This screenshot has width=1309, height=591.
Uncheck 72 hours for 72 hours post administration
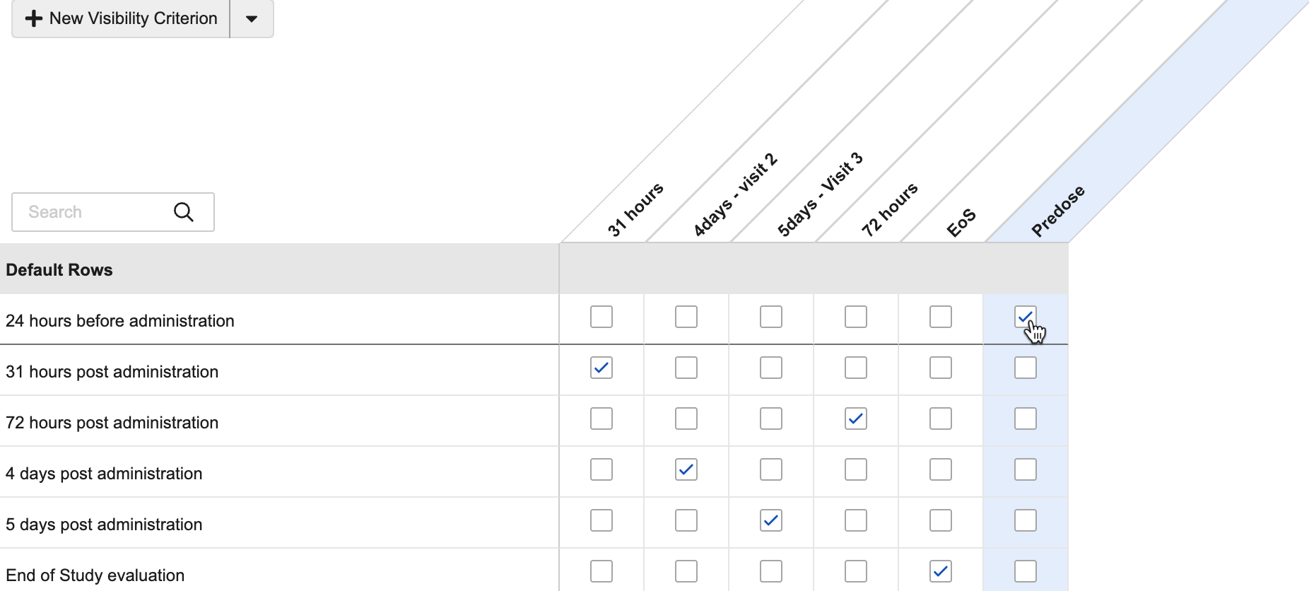[x=856, y=419]
